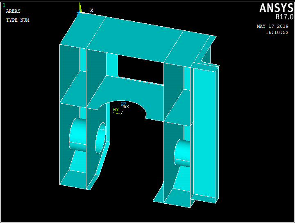The image size is (295, 223).
Task: Pick the left cylindrical boss surface
Action: pyautogui.click(x=78, y=134)
